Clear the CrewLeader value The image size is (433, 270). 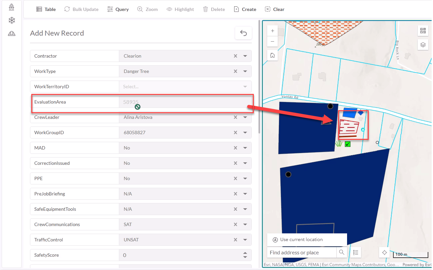[x=235, y=117]
